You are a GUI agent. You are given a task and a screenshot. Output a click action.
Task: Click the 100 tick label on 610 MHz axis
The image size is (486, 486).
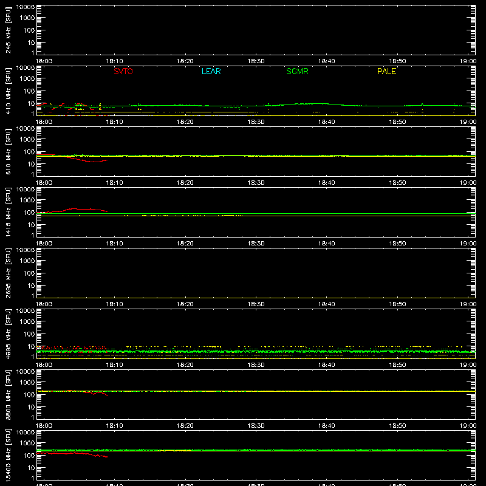pyautogui.click(x=29, y=152)
